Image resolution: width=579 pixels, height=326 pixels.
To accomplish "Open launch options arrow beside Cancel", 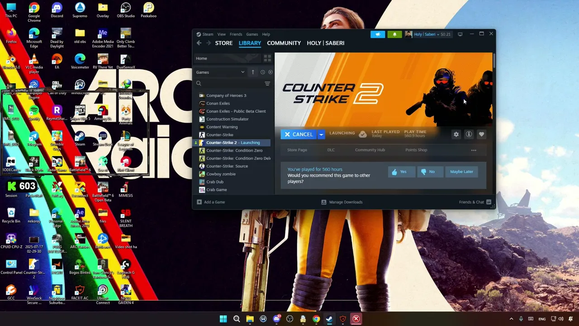I will coord(321,134).
